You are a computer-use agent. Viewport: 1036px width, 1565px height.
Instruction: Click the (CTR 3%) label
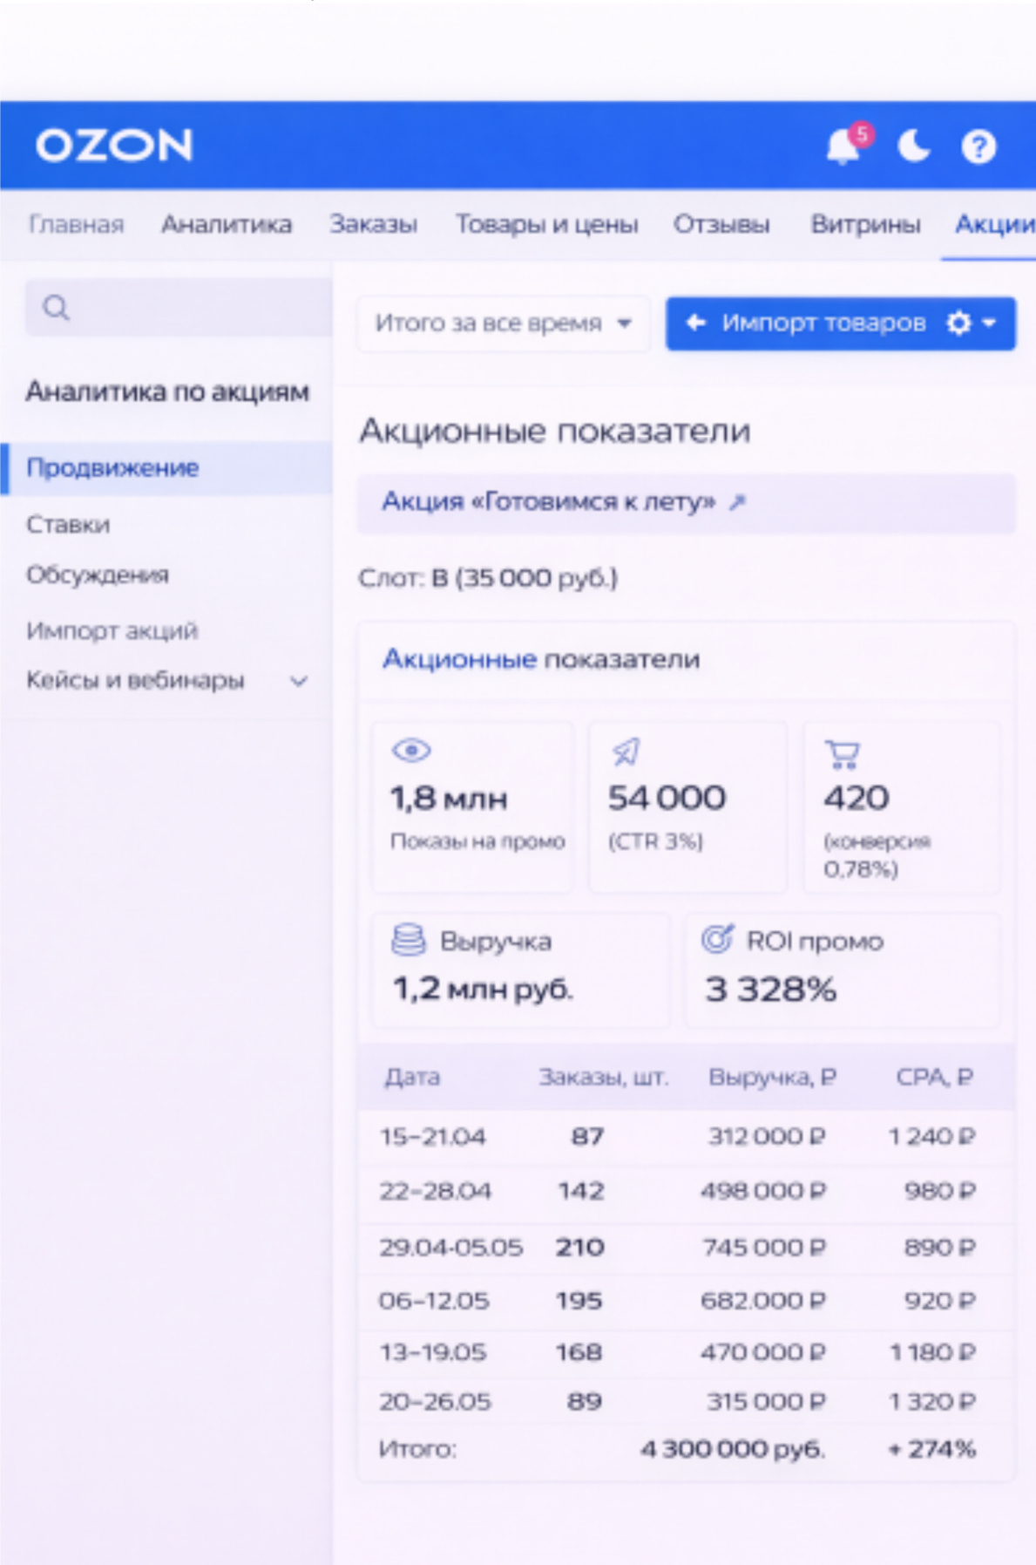coord(655,841)
